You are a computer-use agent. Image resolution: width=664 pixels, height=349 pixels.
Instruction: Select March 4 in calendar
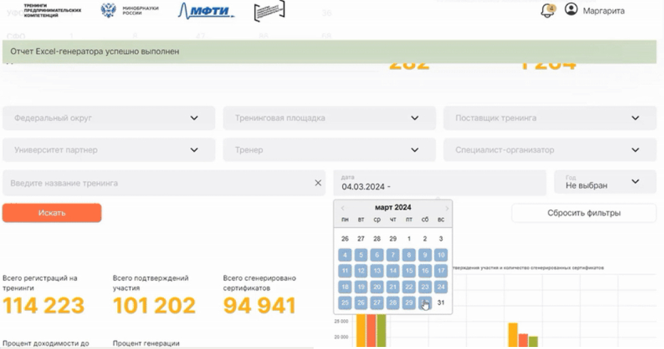(x=345, y=255)
